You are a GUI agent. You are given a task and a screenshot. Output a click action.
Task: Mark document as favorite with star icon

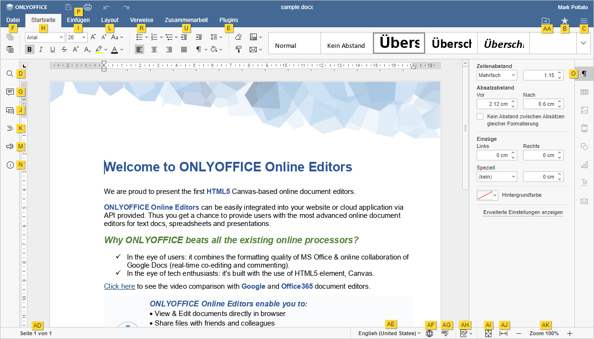coord(565,21)
